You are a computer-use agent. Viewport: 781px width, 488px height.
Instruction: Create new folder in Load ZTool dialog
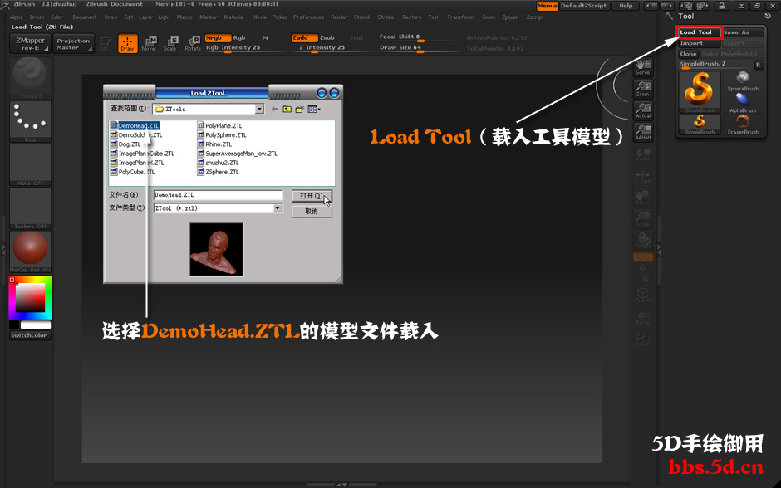point(299,109)
